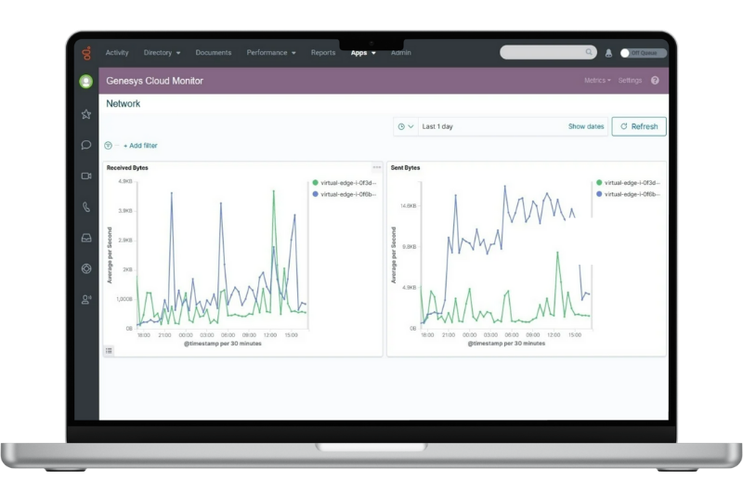Open the agent voice sidebar icon
743x495 pixels.
[86, 299]
